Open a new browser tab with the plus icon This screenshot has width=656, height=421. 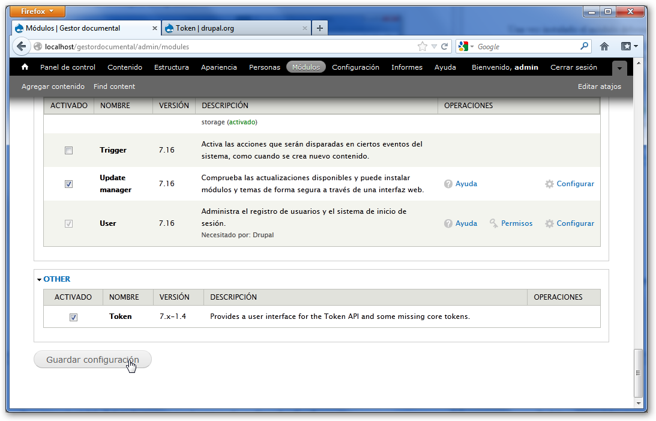click(x=320, y=28)
